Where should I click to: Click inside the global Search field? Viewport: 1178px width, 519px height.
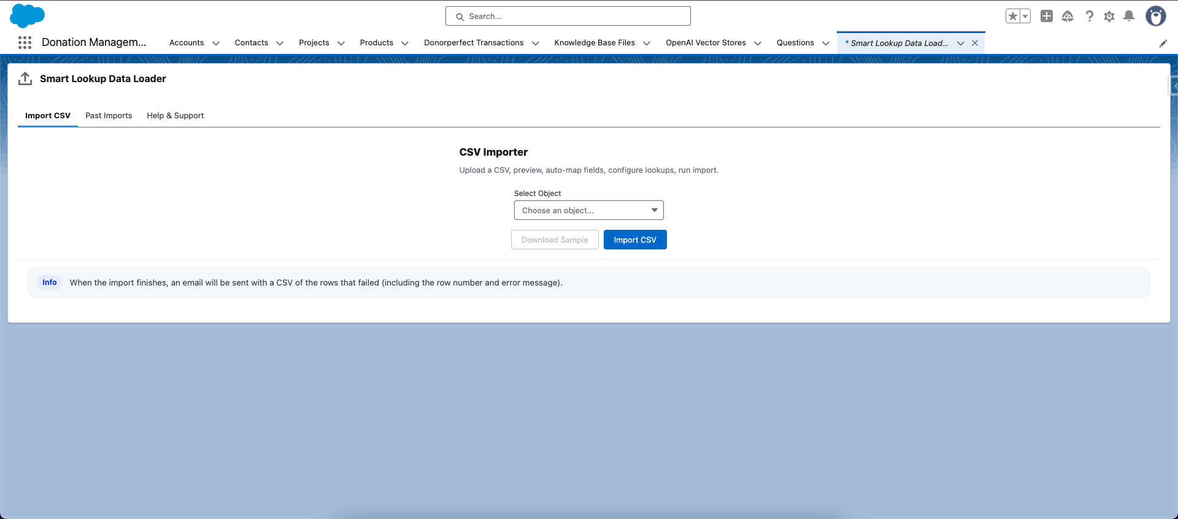[568, 17]
